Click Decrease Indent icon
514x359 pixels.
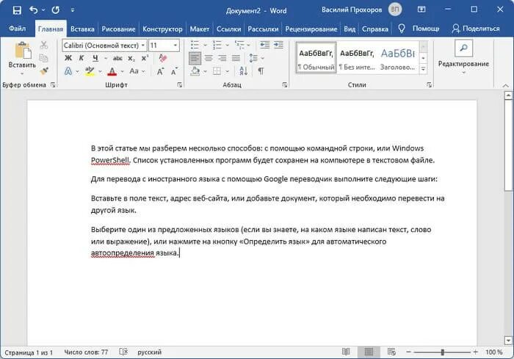[x=264, y=45]
